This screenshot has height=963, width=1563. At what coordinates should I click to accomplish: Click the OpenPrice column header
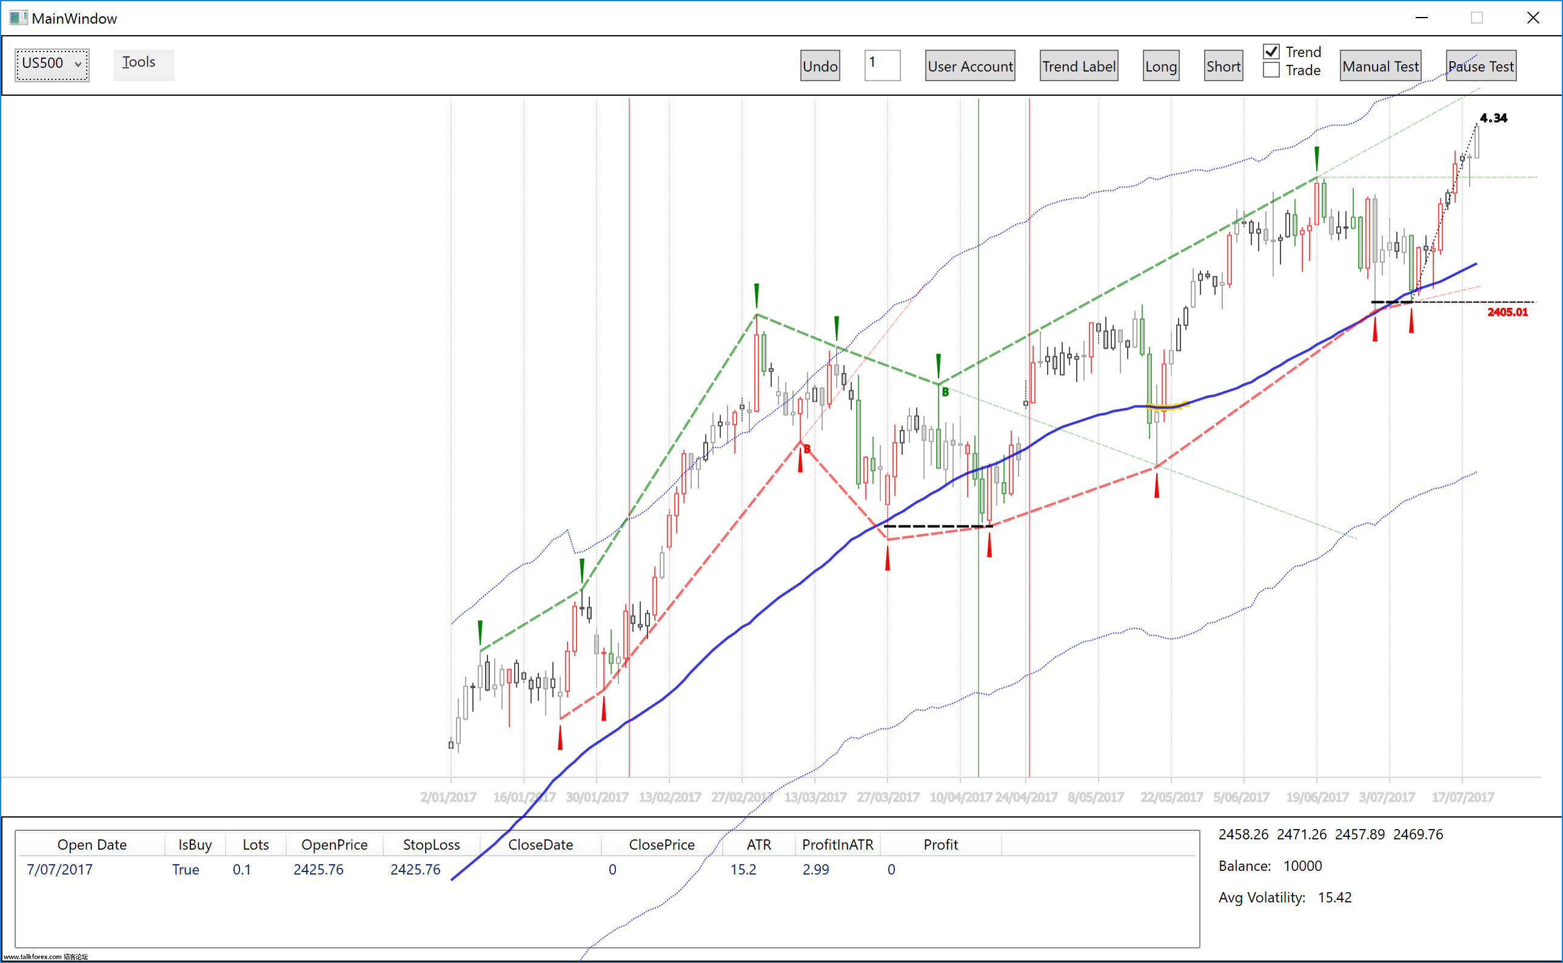335,845
